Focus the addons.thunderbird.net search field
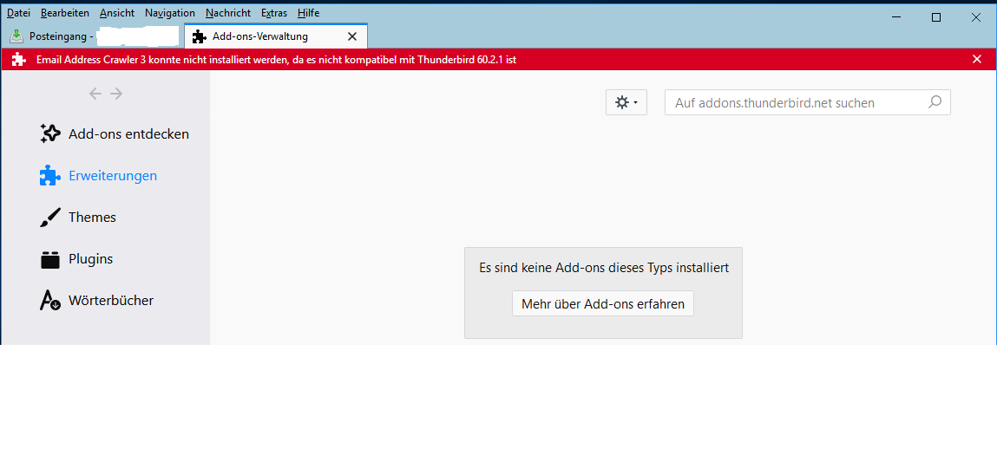Viewport: 997px width, 468px height. coord(808,102)
